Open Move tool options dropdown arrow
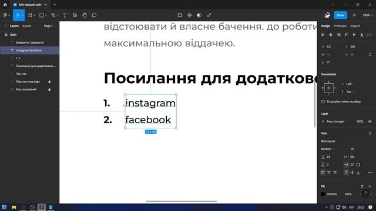Viewport: 376px width, 211px height. click(22, 15)
